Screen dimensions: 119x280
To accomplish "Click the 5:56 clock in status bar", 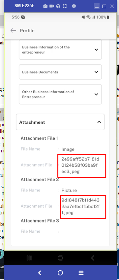I will [16, 17].
